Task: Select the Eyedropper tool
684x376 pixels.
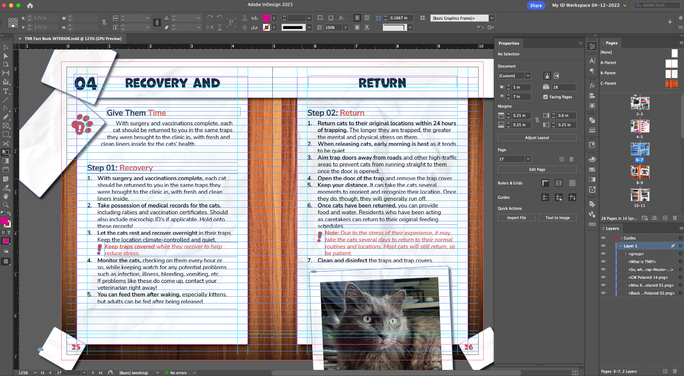Action: point(6,187)
